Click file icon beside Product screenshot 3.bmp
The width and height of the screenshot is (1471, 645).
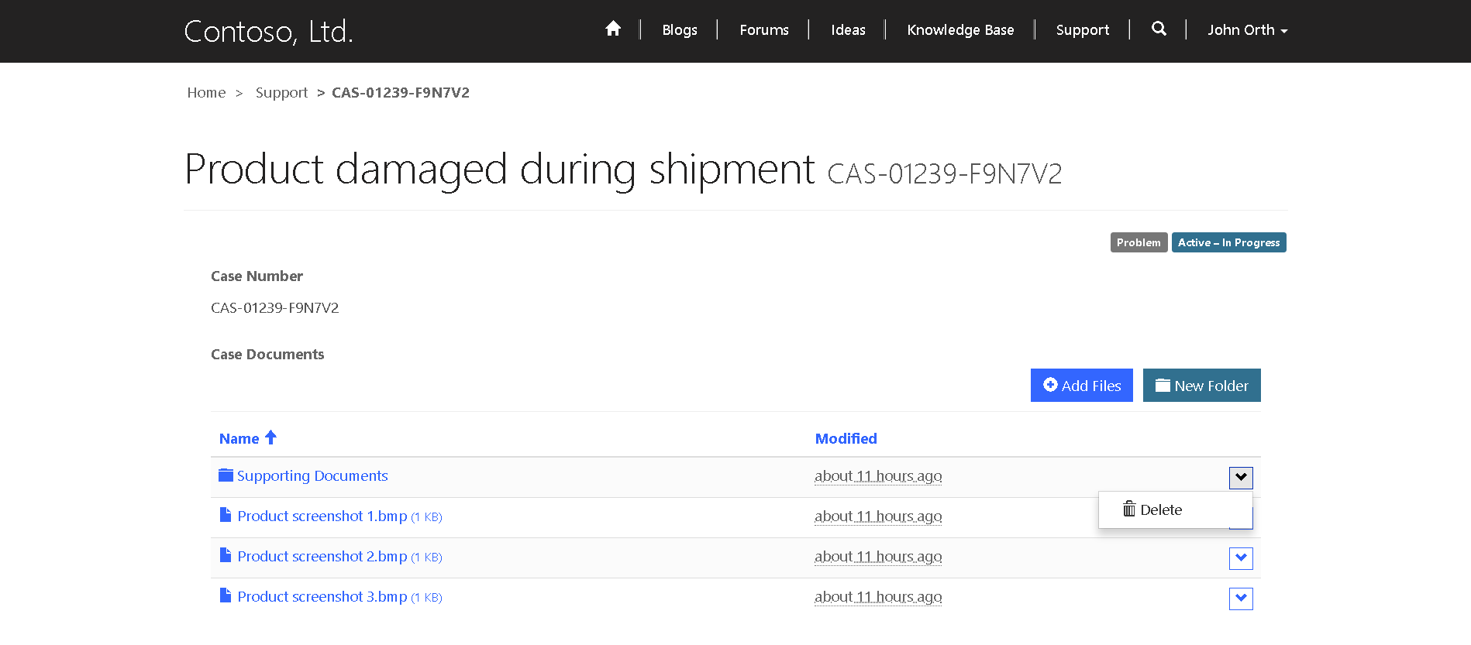tap(226, 595)
